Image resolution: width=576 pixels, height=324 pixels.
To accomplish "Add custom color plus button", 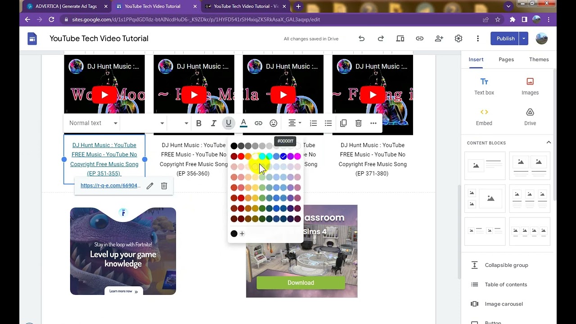I will (242, 234).
